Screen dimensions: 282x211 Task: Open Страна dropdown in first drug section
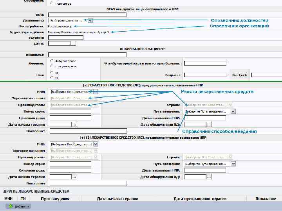pos(230,105)
